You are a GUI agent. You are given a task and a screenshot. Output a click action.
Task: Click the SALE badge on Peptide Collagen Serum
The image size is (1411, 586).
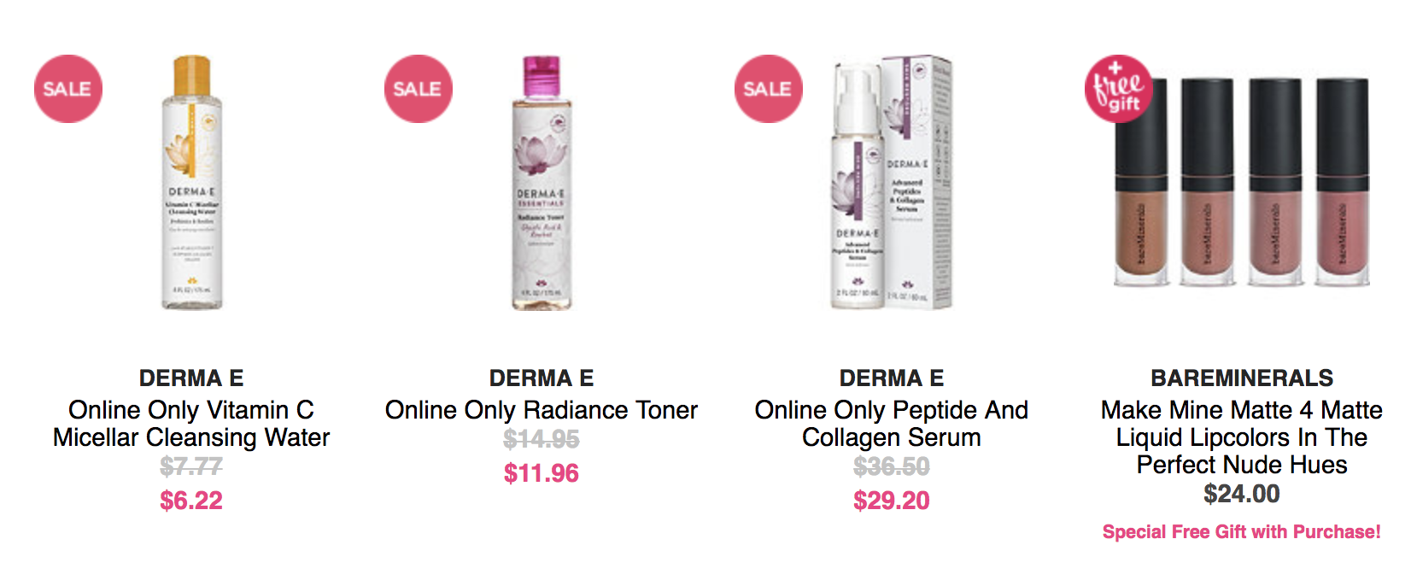click(769, 89)
